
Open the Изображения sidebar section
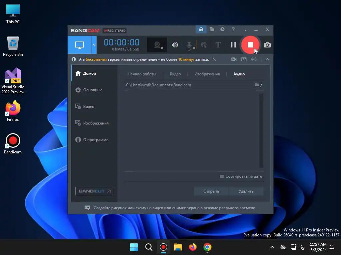[94, 123]
